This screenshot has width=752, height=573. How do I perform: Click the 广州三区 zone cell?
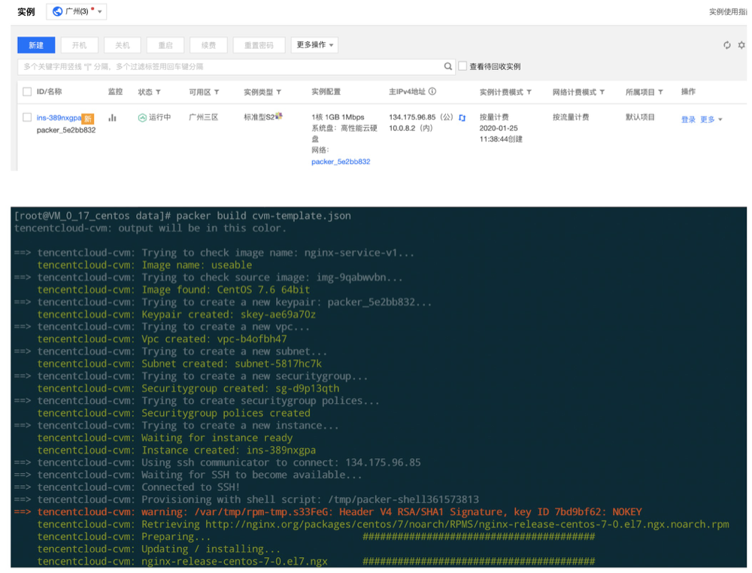coord(203,117)
